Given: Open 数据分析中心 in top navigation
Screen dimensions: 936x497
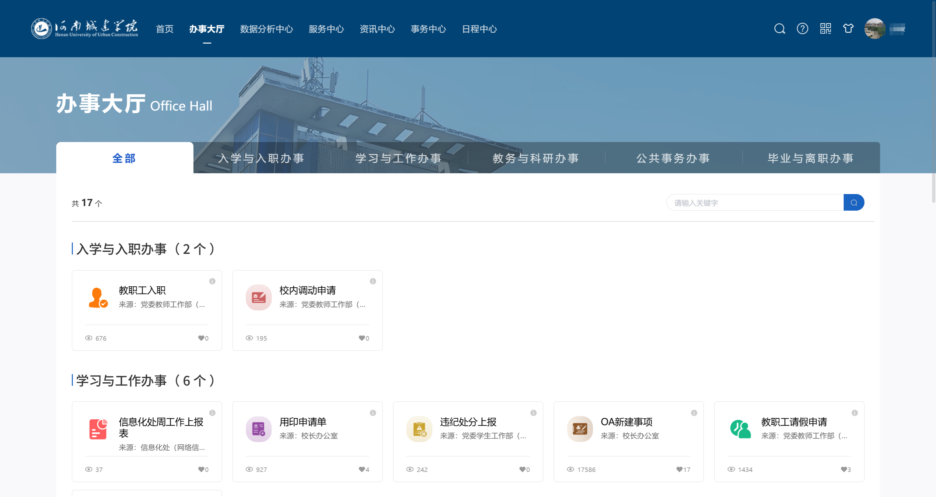Looking at the screenshot, I should coord(266,29).
